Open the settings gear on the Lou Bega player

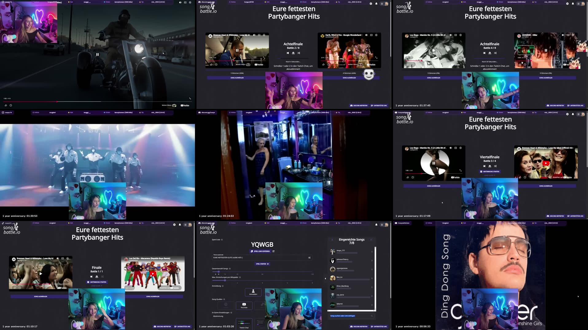pos(460,148)
